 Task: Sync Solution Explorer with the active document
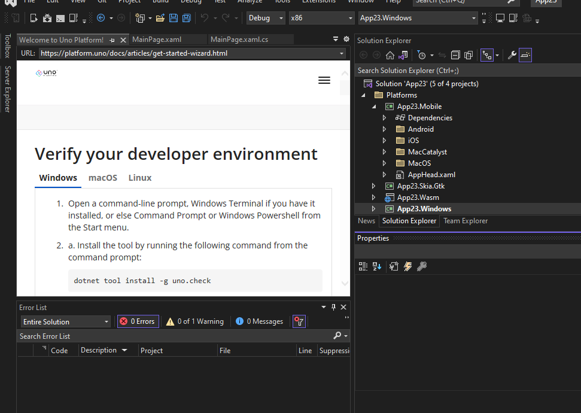tap(443, 54)
